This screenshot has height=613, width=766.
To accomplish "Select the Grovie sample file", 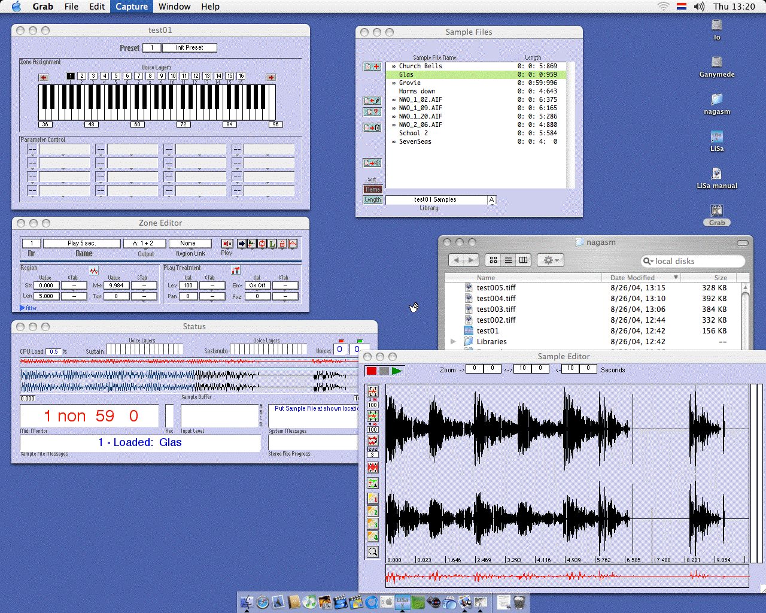I will 410,83.
